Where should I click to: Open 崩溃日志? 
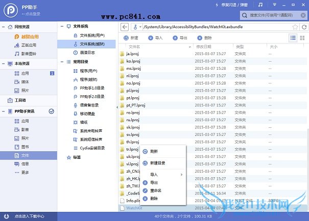click(84, 52)
